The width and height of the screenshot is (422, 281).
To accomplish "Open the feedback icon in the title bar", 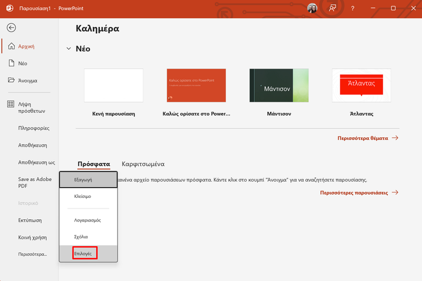I will [333, 8].
